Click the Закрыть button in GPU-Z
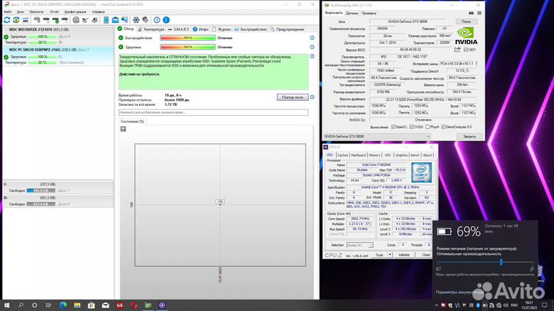This screenshot has width=554, height=311. click(469, 136)
